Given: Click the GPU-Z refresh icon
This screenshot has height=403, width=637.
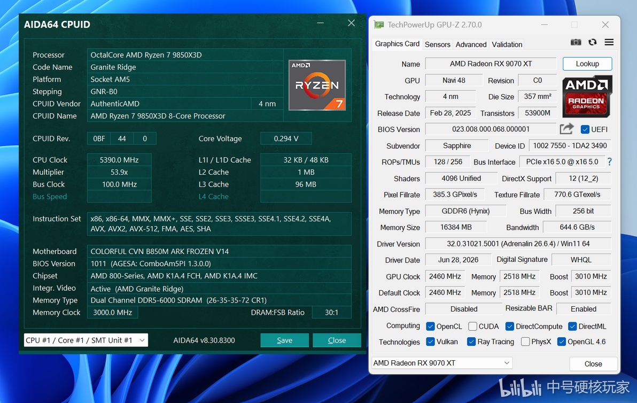Looking at the screenshot, I should coord(592,42).
